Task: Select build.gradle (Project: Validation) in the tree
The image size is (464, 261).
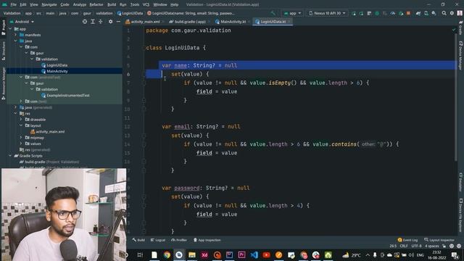Action: pyautogui.click(x=49, y=162)
